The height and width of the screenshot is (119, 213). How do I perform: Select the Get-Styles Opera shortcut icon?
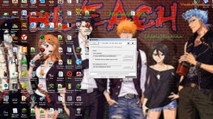(x=61, y=64)
